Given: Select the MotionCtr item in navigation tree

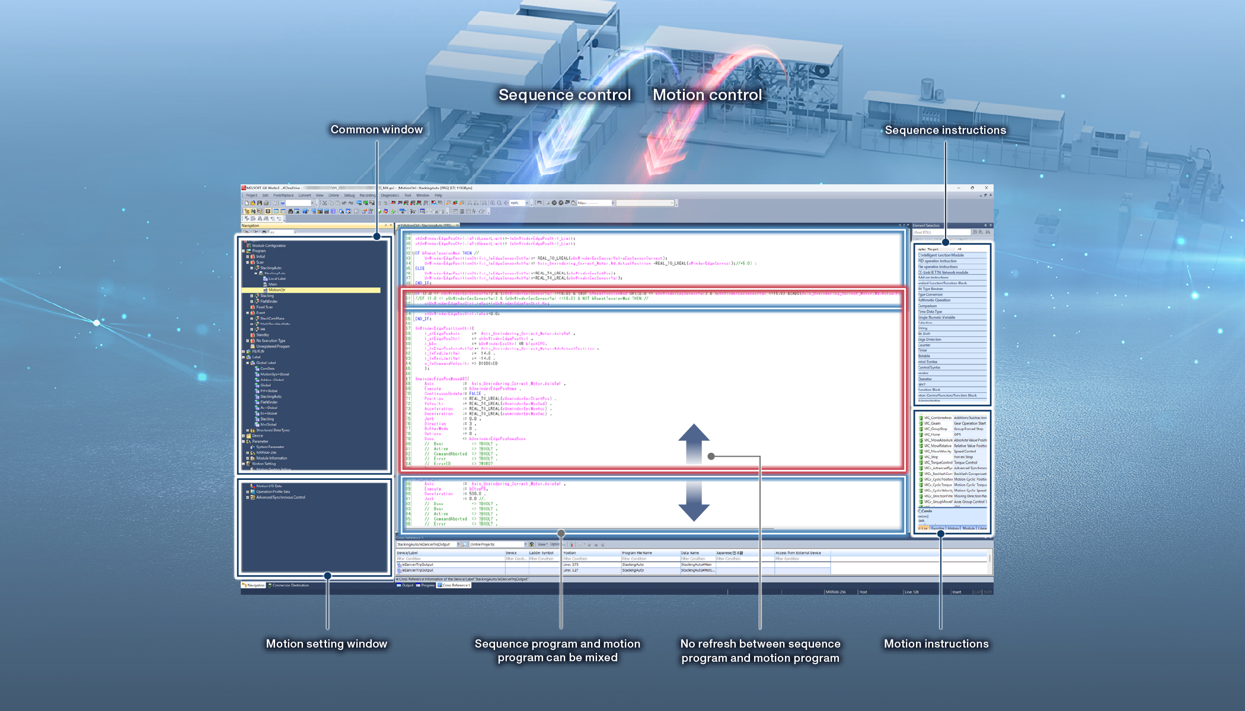Looking at the screenshot, I should (x=276, y=290).
